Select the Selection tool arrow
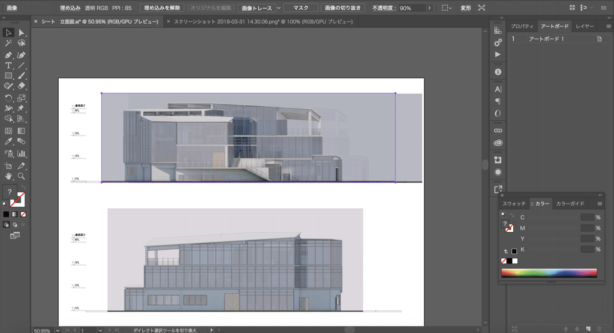 tap(8, 33)
